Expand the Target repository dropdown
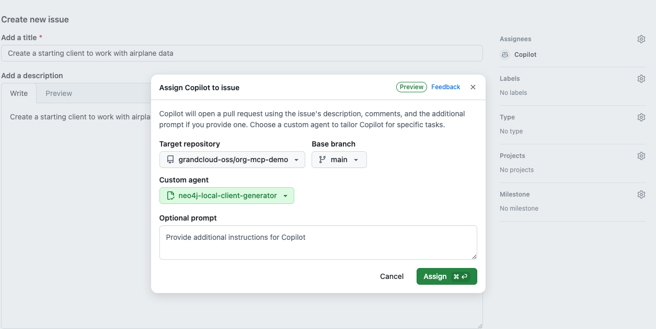 232,160
